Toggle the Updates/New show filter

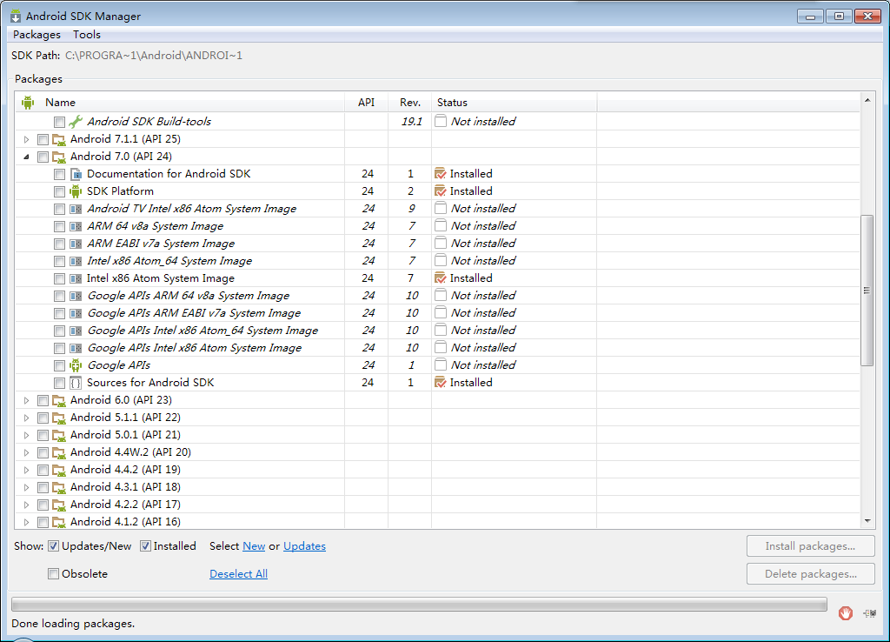(x=53, y=546)
